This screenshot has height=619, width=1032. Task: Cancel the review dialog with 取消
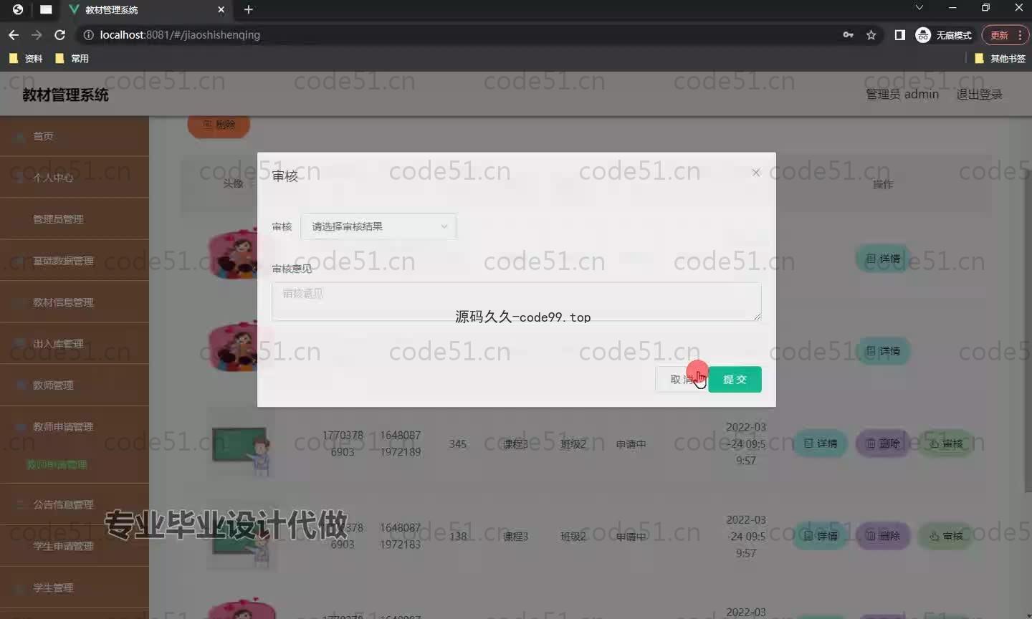click(x=682, y=379)
